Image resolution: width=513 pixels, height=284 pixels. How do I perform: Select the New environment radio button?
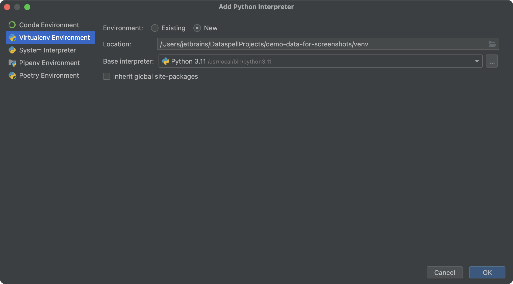[x=197, y=28]
